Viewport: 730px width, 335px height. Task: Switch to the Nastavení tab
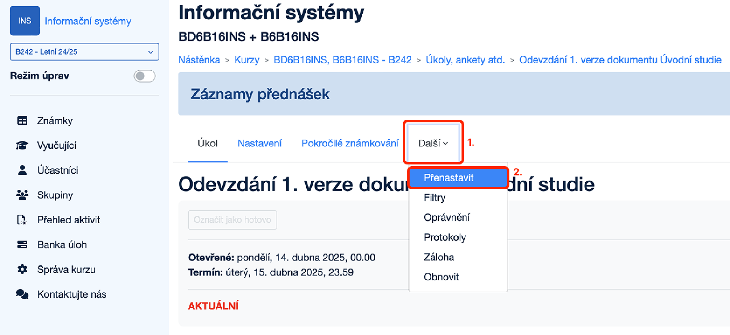point(260,143)
